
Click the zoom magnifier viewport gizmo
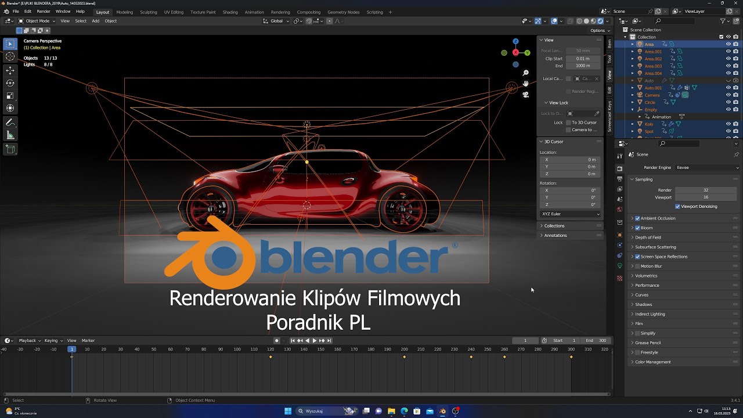click(525, 73)
